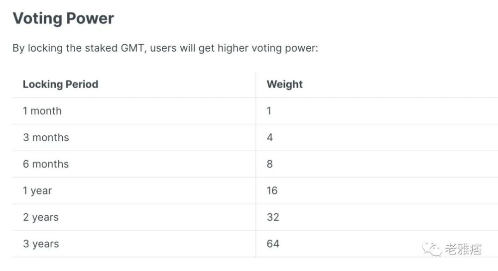Click the 1 year row label

[37, 191]
